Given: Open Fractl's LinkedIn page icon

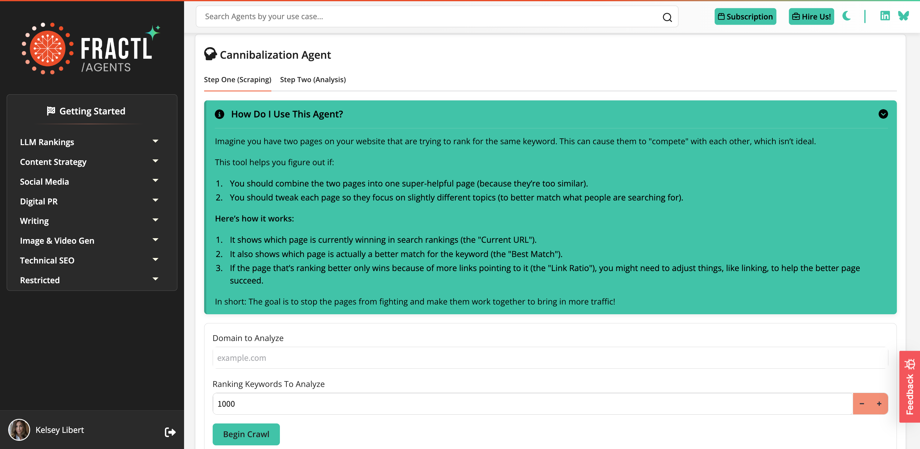Looking at the screenshot, I should [885, 16].
